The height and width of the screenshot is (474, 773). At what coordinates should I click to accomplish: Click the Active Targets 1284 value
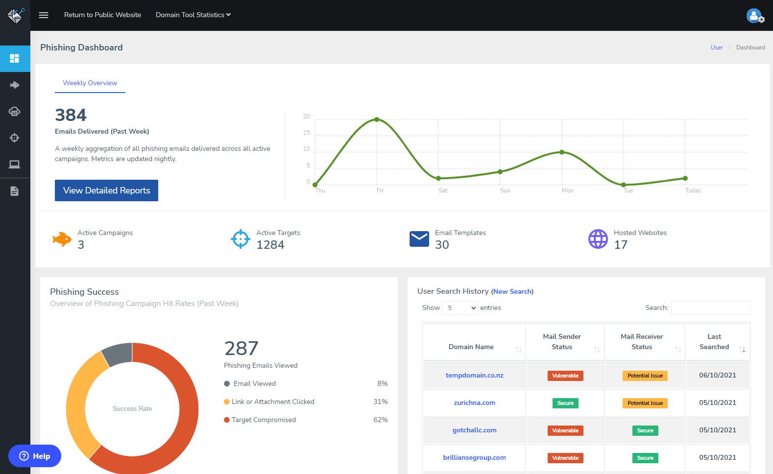(270, 245)
